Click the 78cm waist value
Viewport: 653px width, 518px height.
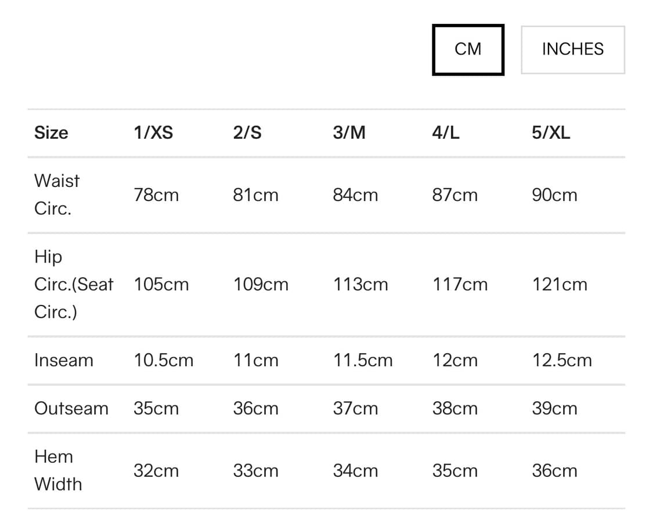[156, 195]
